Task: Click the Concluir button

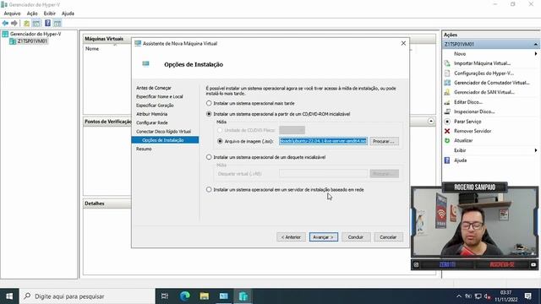Action: point(356,237)
